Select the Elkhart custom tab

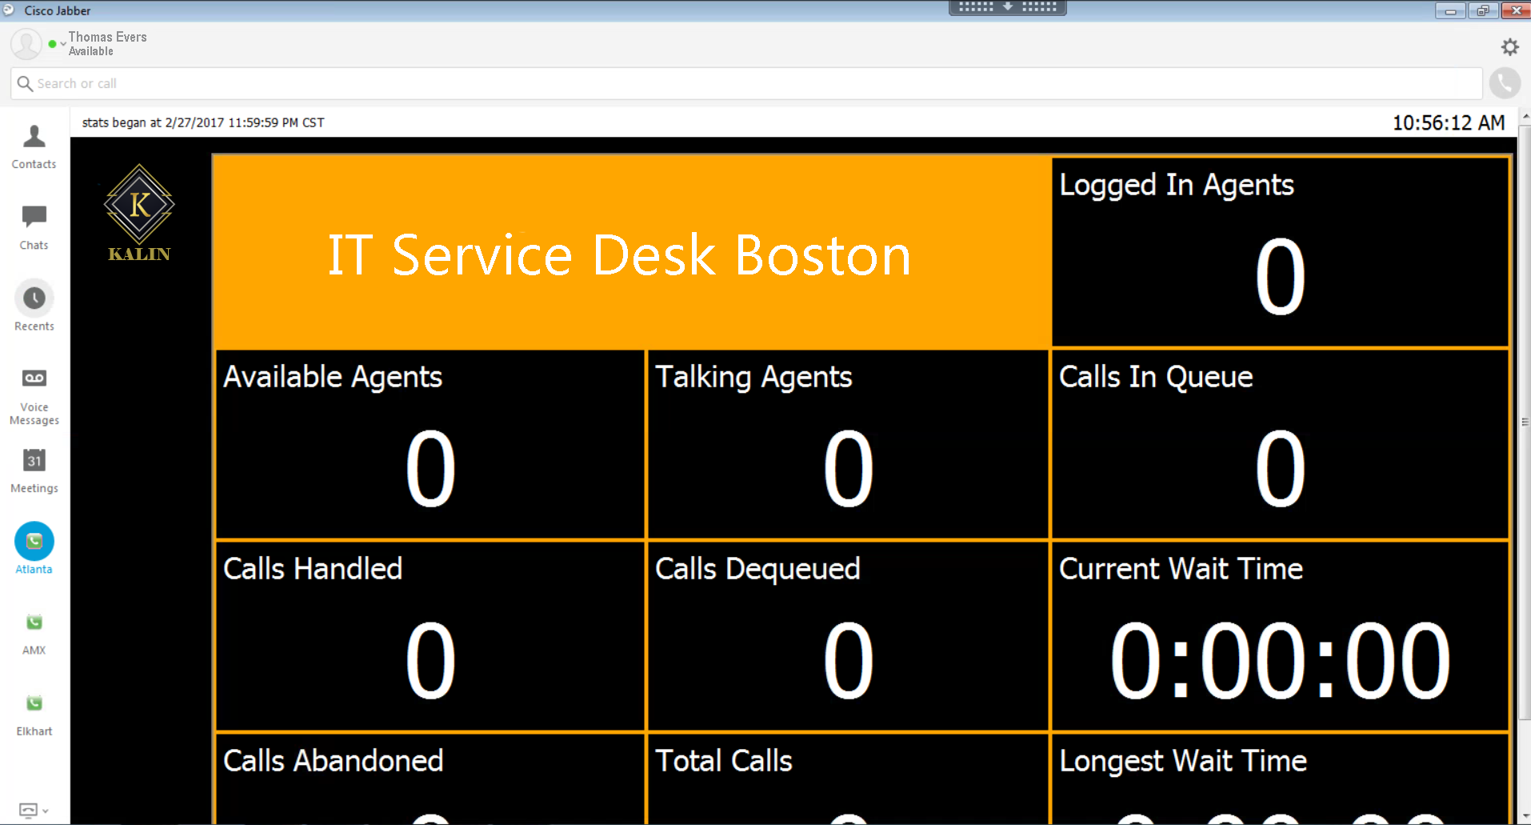[x=34, y=715]
